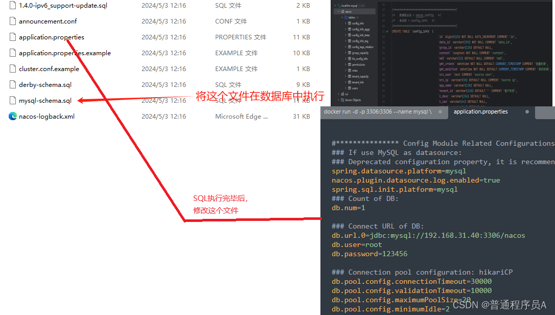Click the CONF 文件 type cell
555x315 pixels.
[x=231, y=21]
